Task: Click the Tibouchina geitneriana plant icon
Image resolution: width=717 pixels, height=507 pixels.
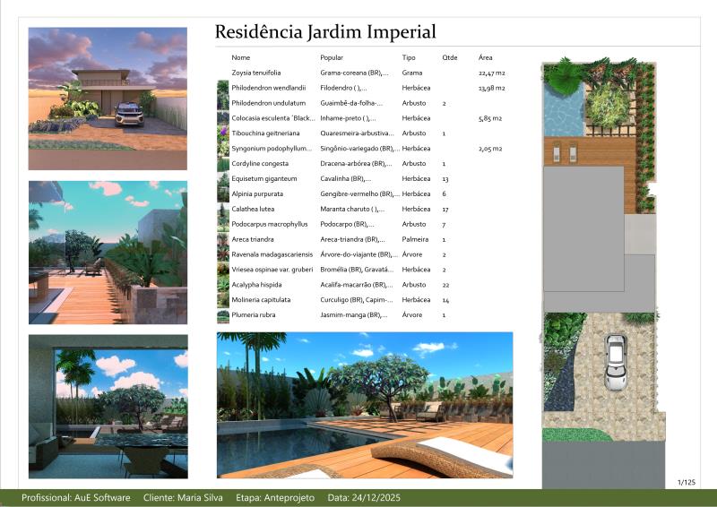Action: [x=222, y=133]
